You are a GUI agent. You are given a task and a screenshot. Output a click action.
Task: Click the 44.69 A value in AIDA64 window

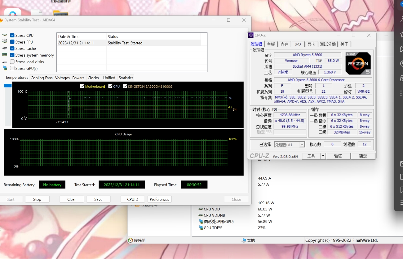[x=264, y=178]
